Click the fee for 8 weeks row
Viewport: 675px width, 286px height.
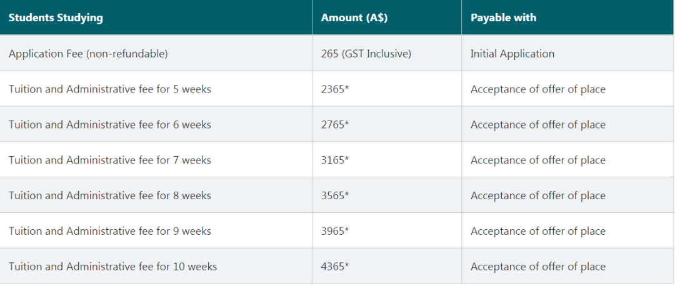coord(337,195)
